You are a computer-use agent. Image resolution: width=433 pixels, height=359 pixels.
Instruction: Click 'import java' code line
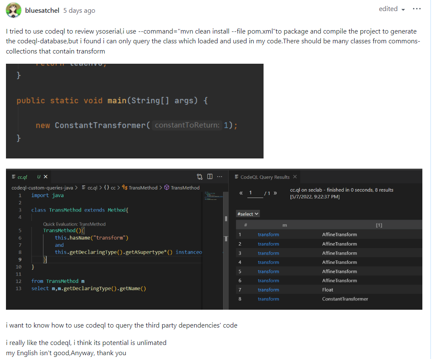tap(48, 195)
